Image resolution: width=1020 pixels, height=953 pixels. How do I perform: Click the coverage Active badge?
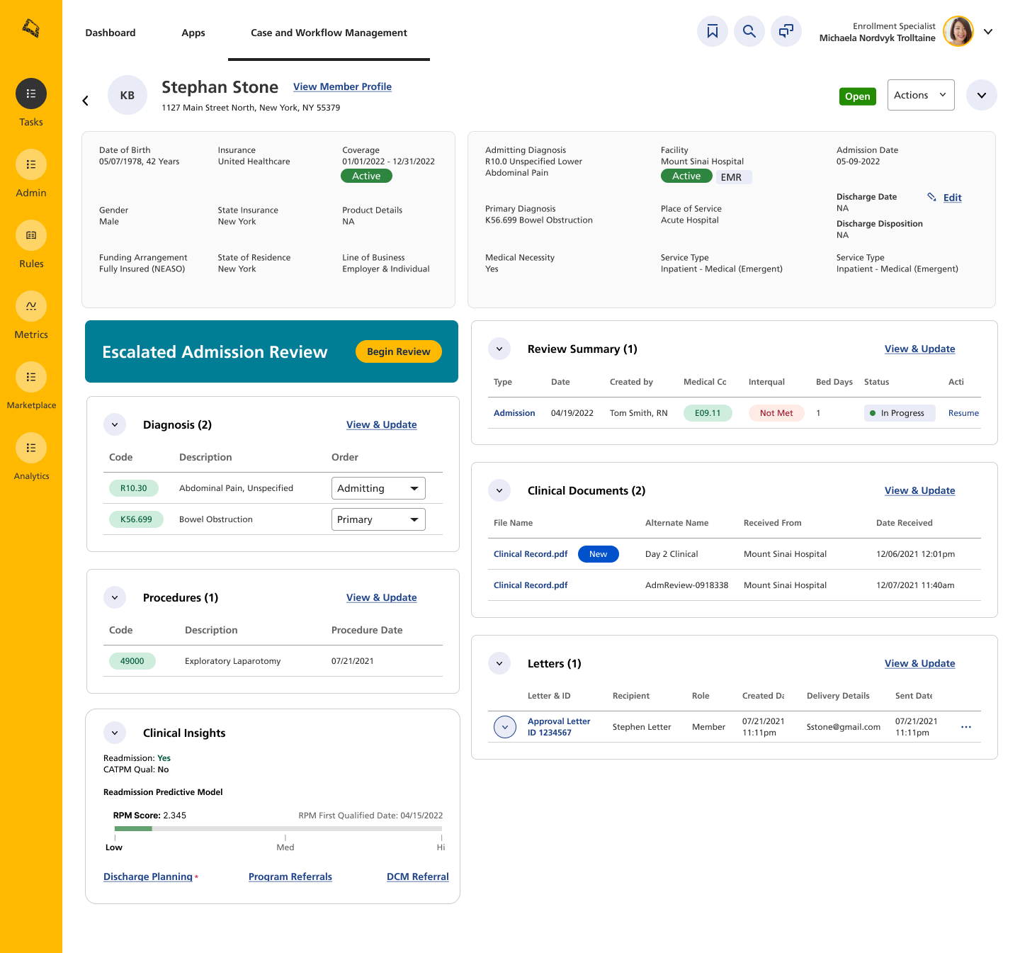point(366,176)
